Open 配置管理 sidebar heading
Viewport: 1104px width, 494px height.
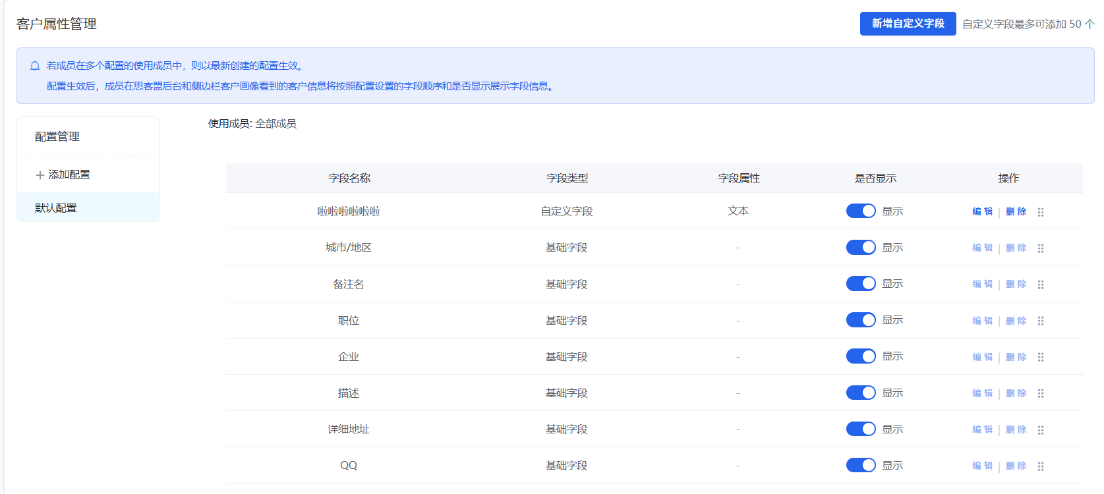click(57, 136)
